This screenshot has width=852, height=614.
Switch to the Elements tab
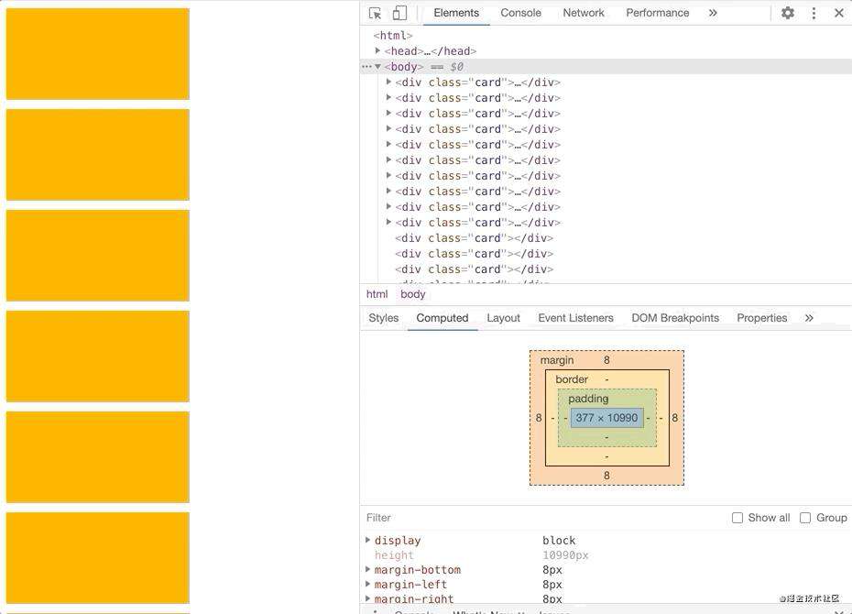(x=456, y=13)
